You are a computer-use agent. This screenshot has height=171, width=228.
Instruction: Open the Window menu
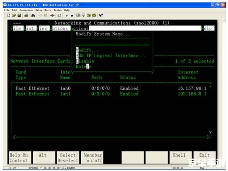click(x=58, y=10)
